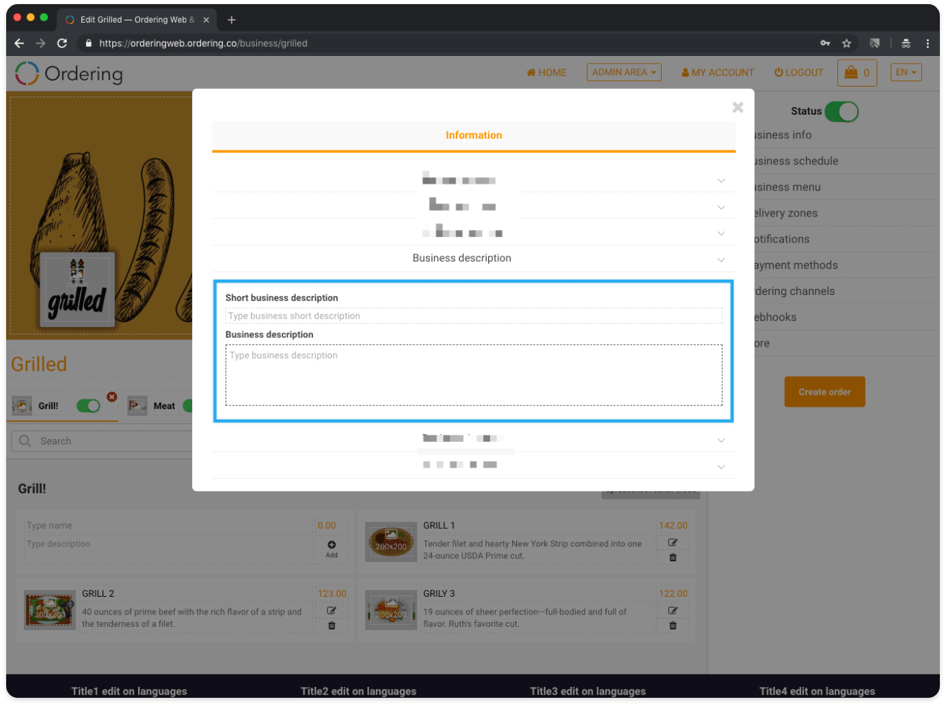
Task: Toggle the Grill! category switch
Action: 88,406
